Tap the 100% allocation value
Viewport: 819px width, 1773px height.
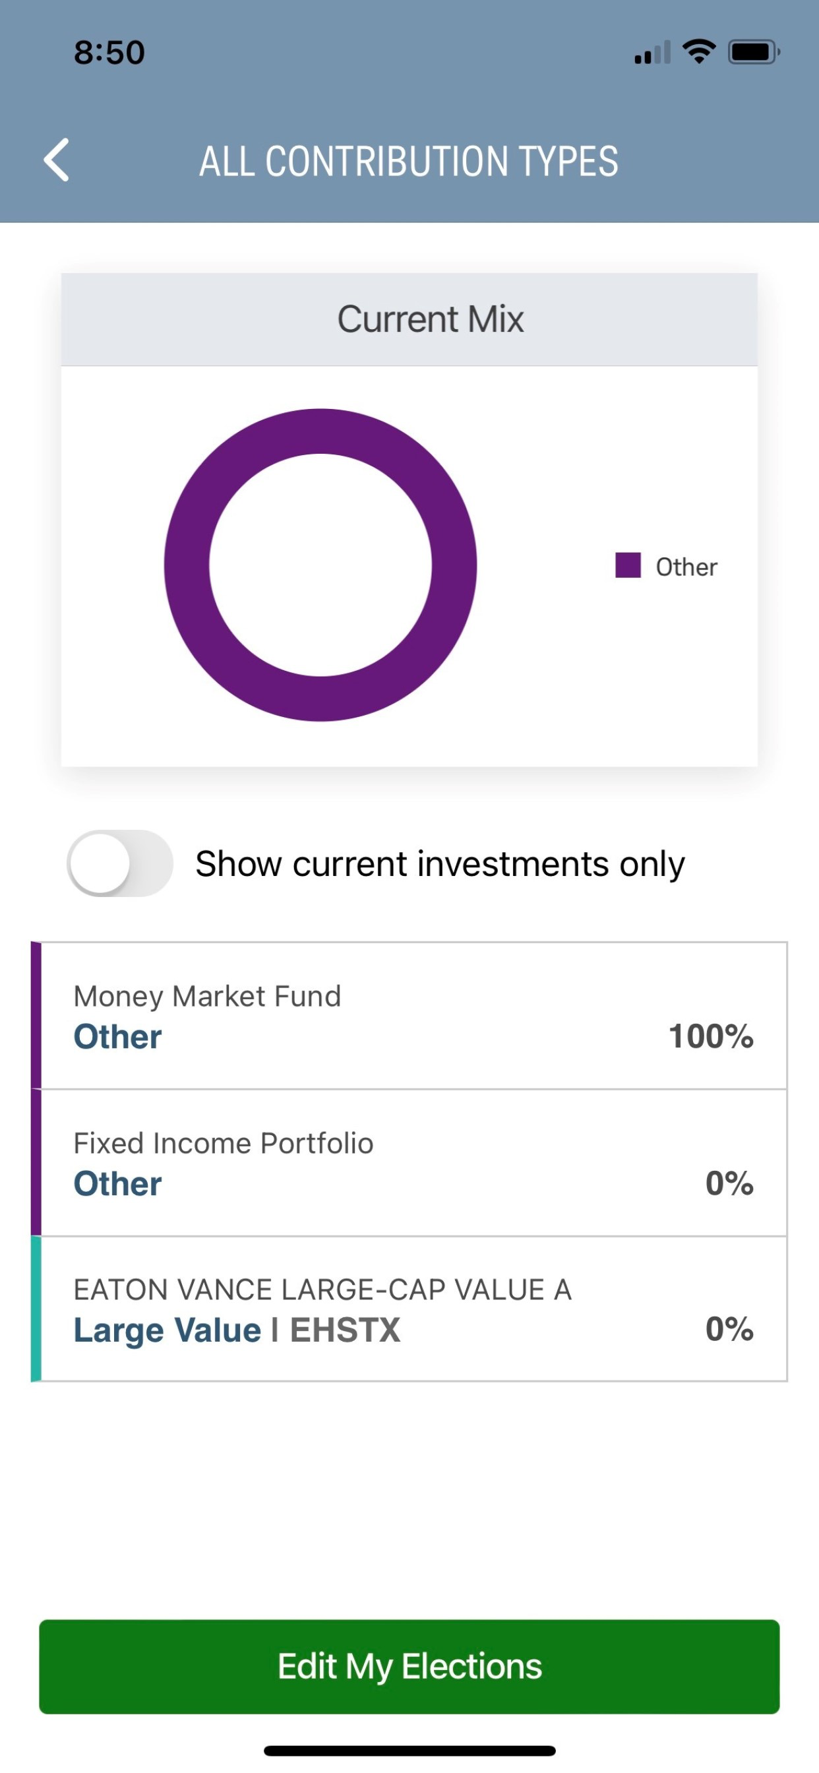click(x=711, y=1036)
